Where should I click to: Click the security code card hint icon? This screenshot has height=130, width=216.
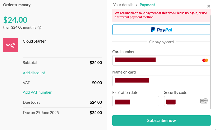click(204, 101)
